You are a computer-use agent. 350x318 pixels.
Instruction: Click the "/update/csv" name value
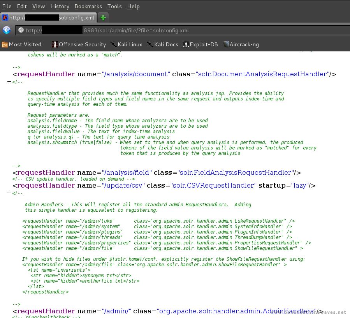[123, 185]
